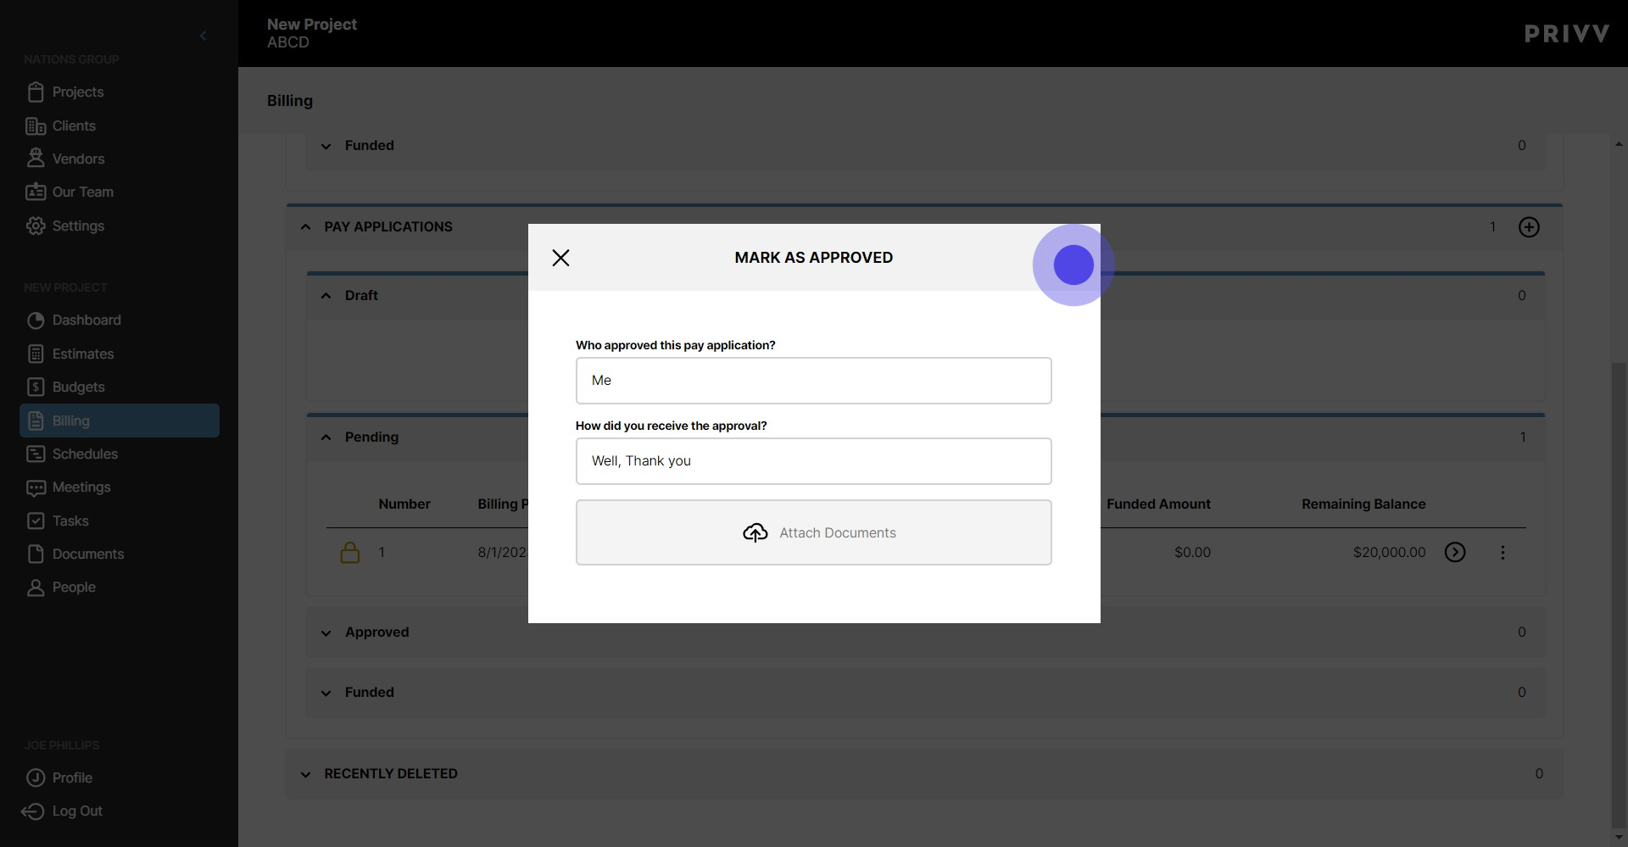The image size is (1628, 847).
Task: Open pay application 1 with arrow icon
Action: [x=1455, y=552]
